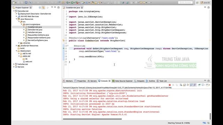Toggle show console when standard error changes
Image resolution: width=223 pixels, height=125 pixels.
(195, 85)
